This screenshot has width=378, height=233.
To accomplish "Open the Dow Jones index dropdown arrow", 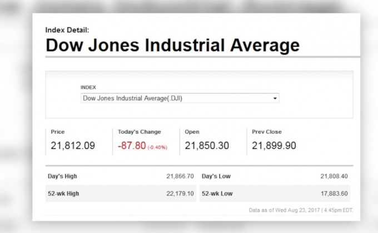I will pos(275,99).
